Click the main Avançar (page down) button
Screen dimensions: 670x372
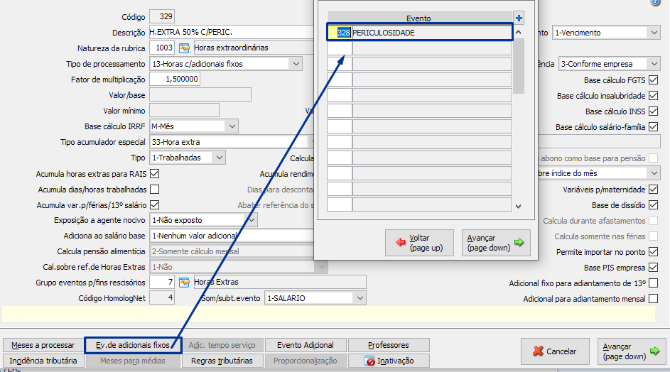coord(631,351)
